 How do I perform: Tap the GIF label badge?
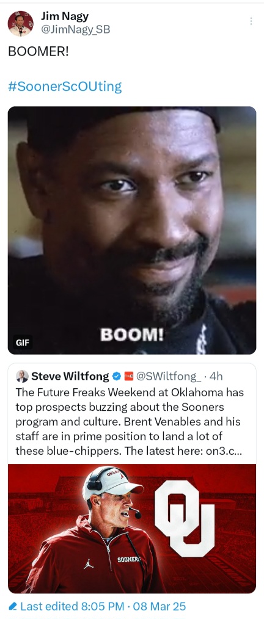[23, 342]
